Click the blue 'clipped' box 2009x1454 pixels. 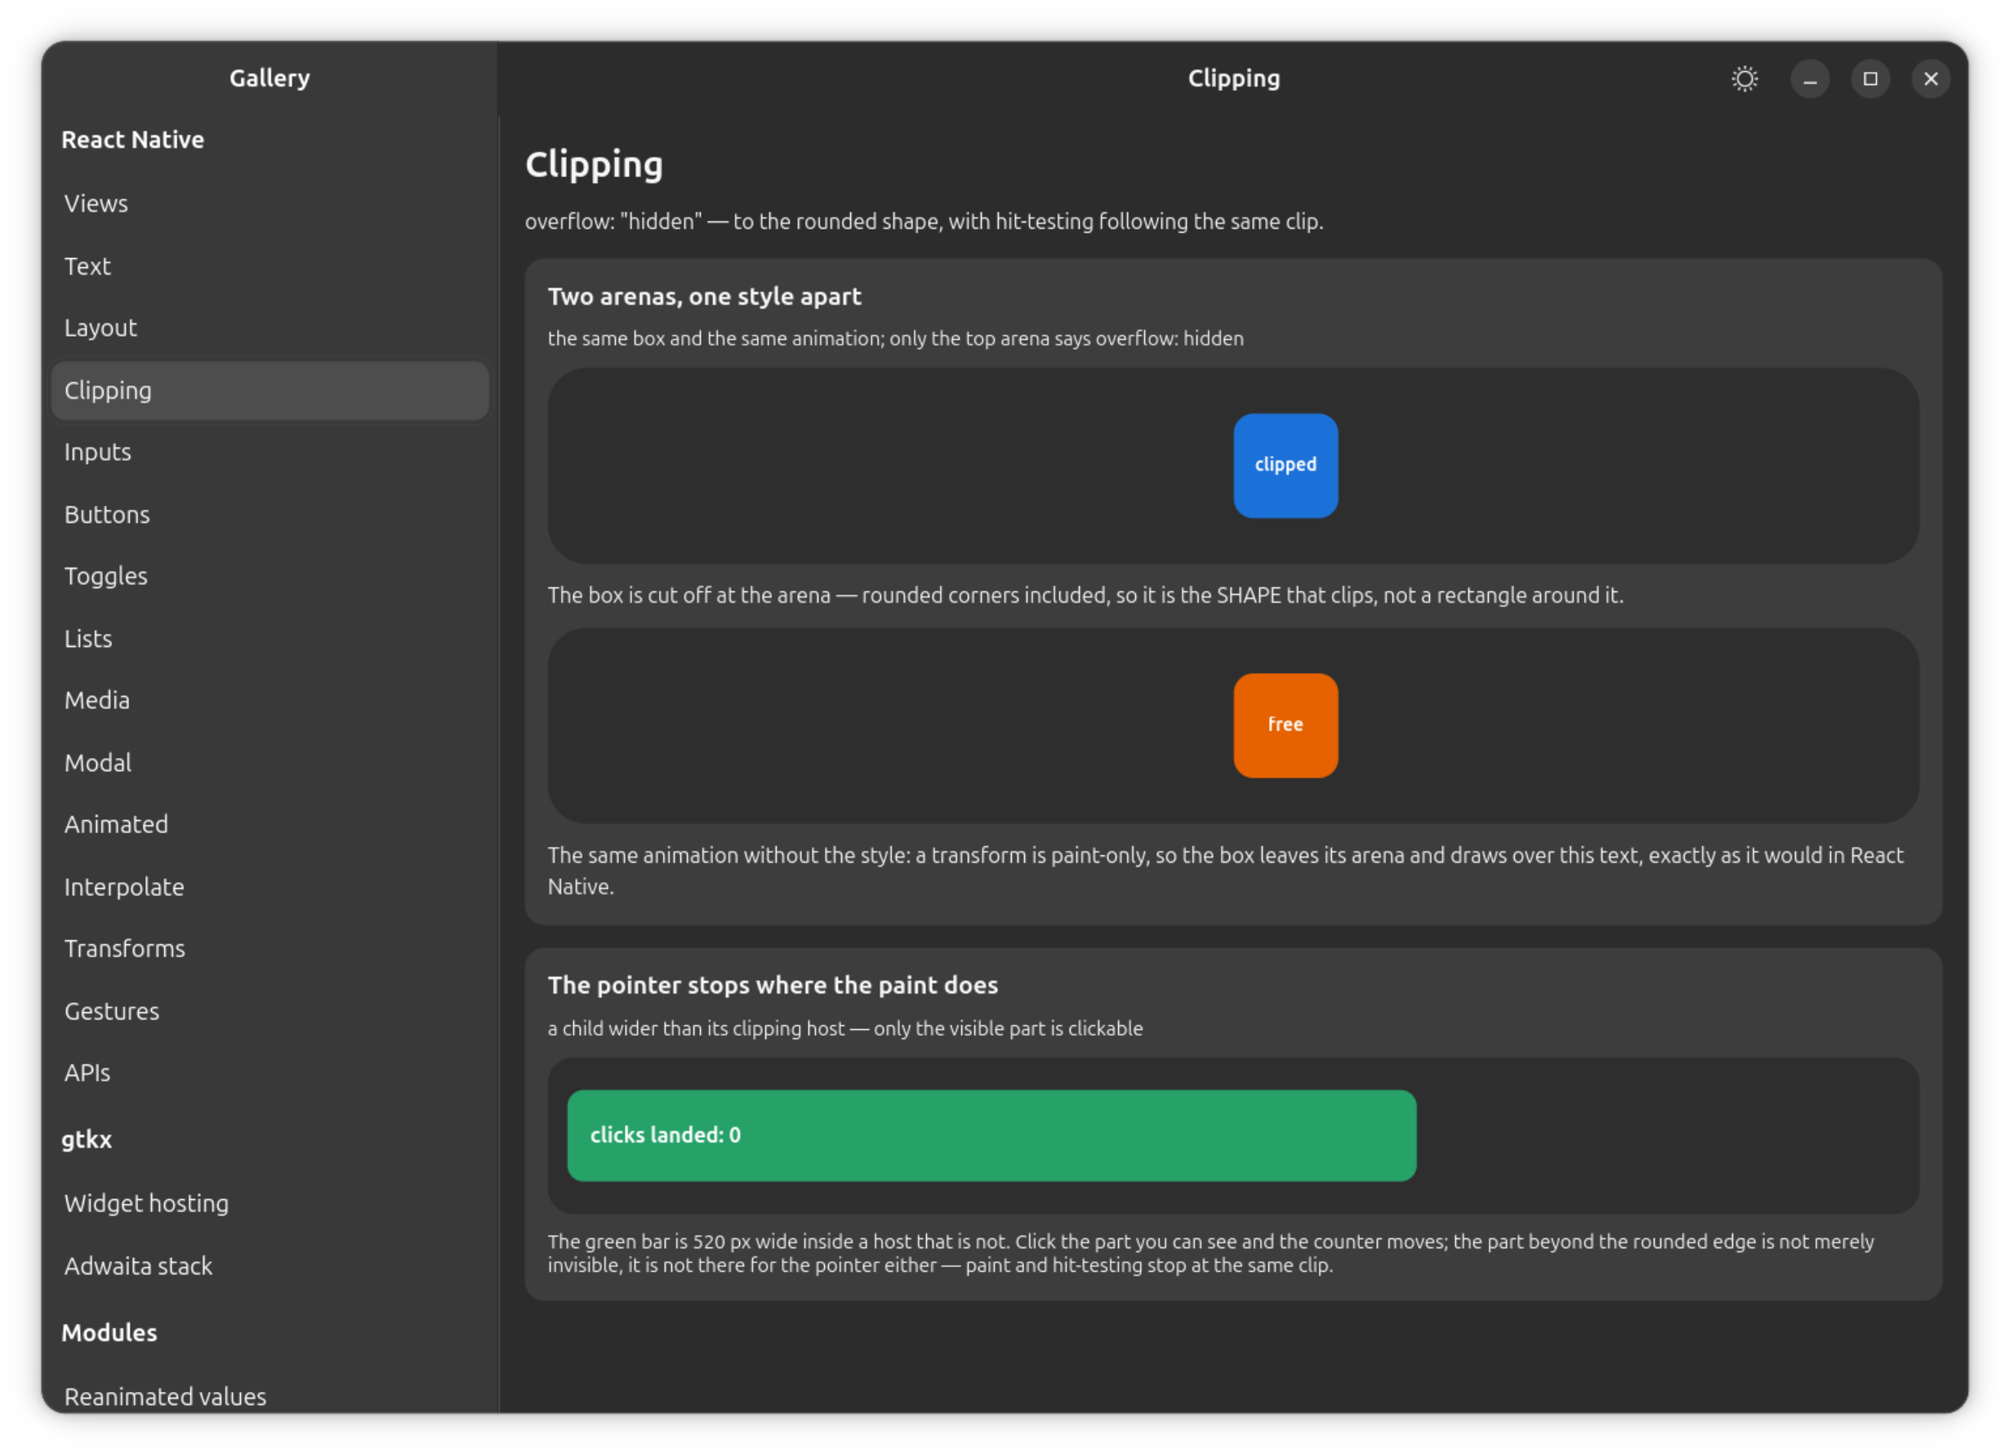1285,465
